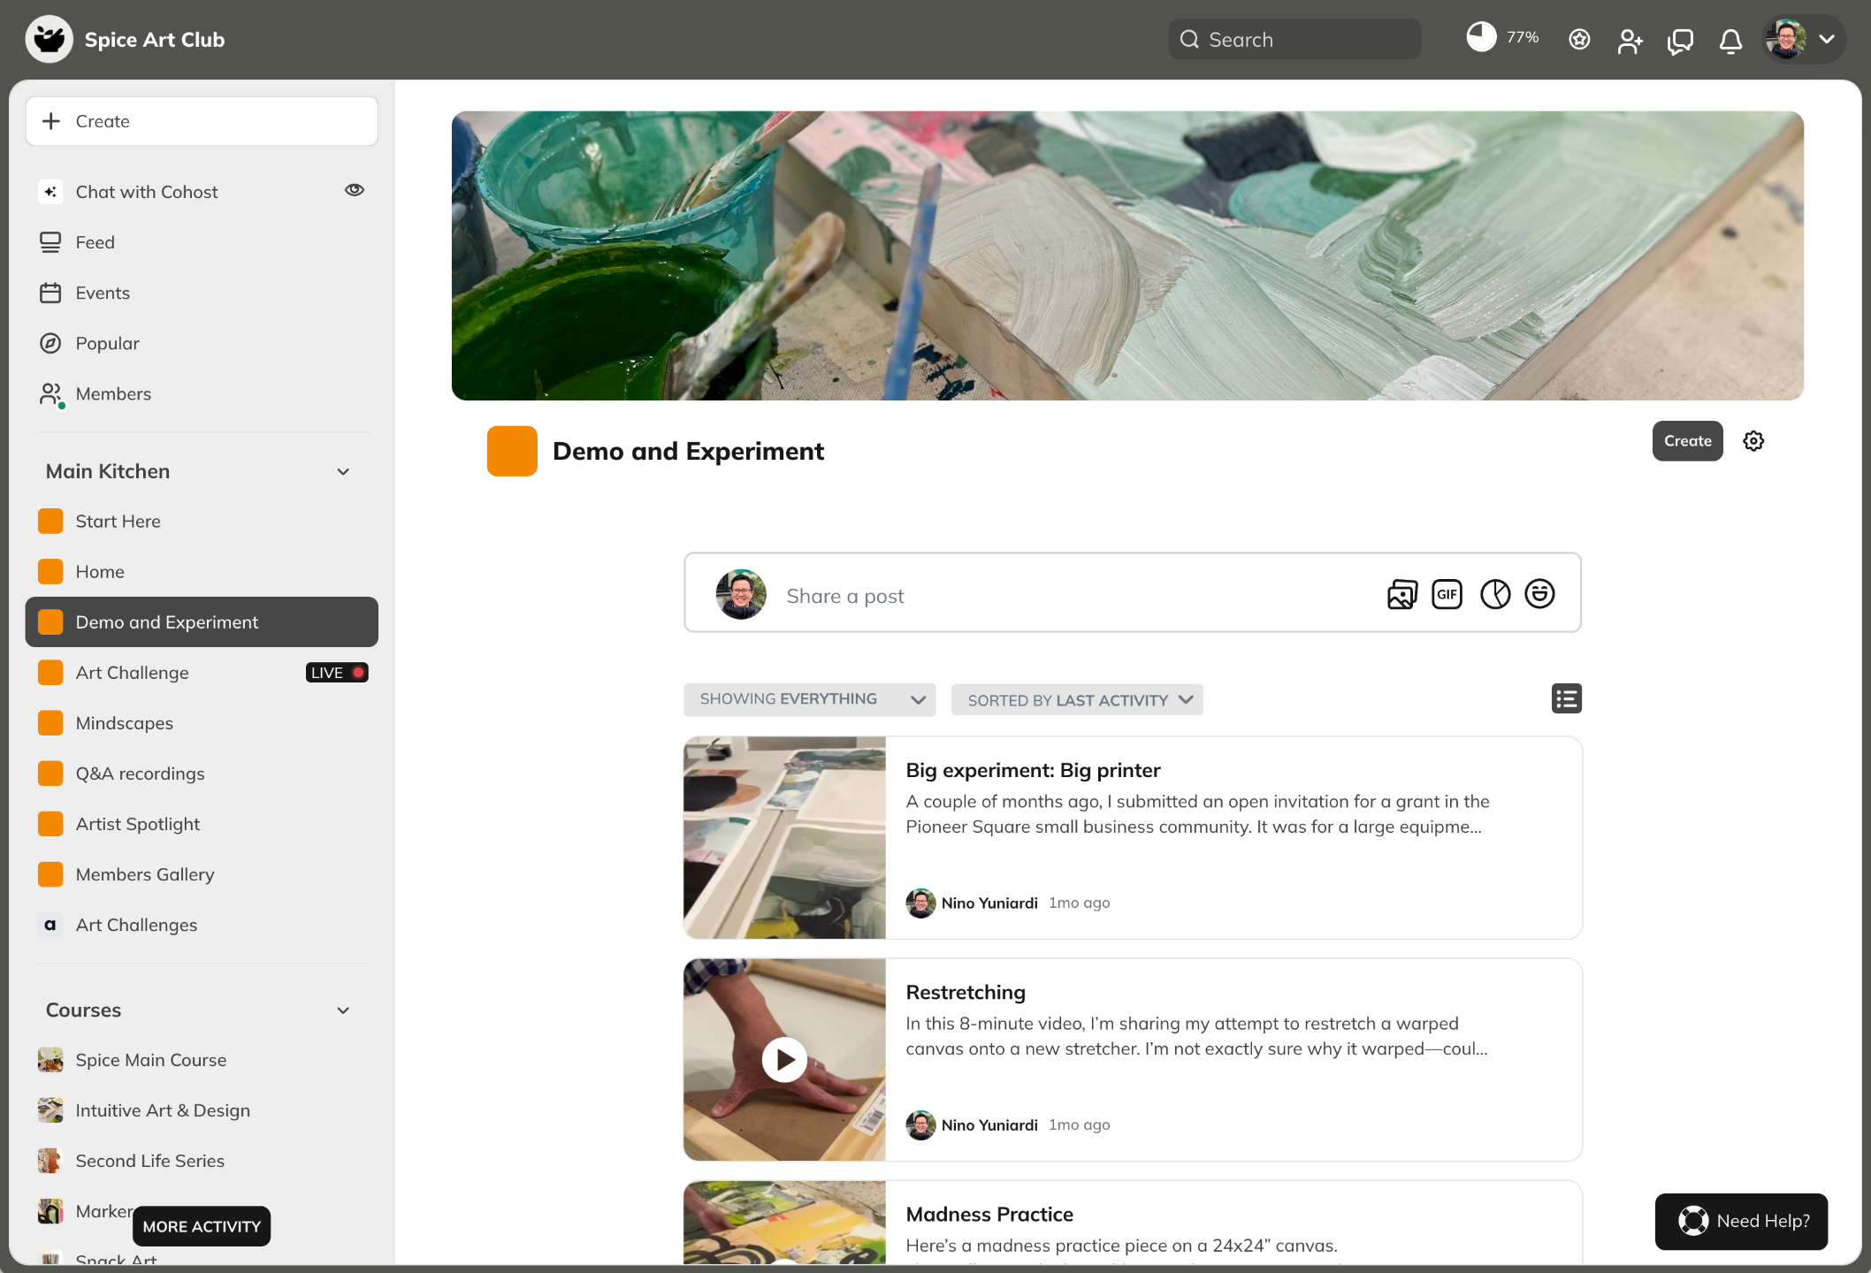Open notifications bell in top bar
The height and width of the screenshot is (1273, 1871).
(1730, 41)
